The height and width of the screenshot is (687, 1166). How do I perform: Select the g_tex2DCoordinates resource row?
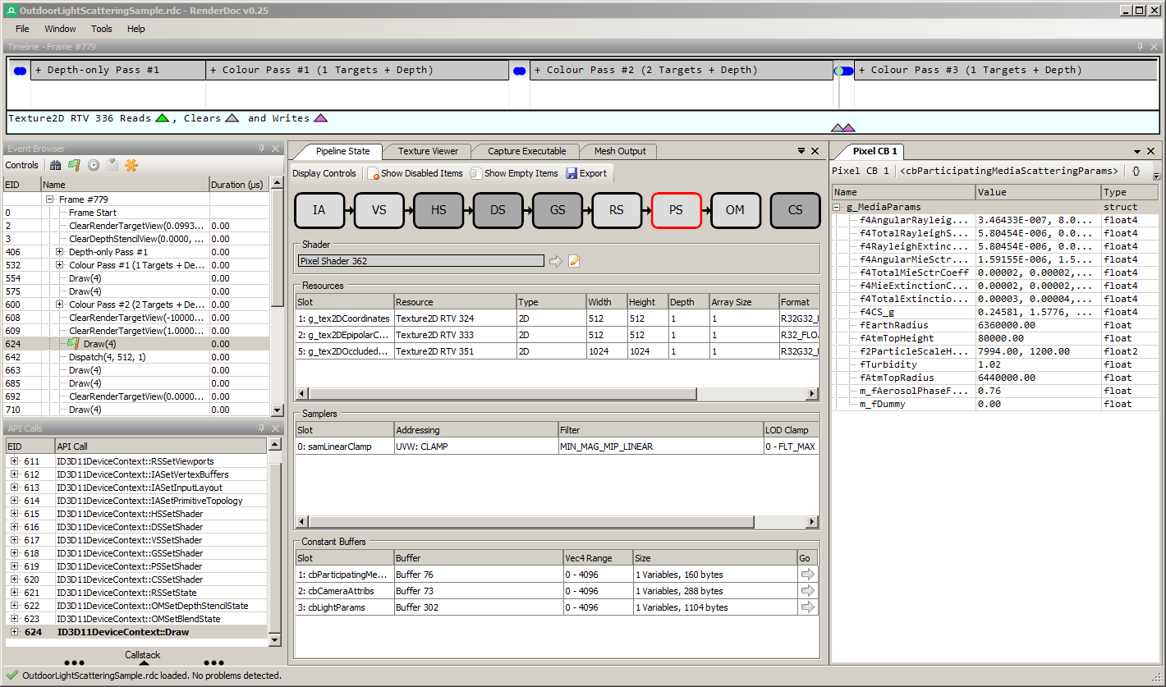coord(558,318)
